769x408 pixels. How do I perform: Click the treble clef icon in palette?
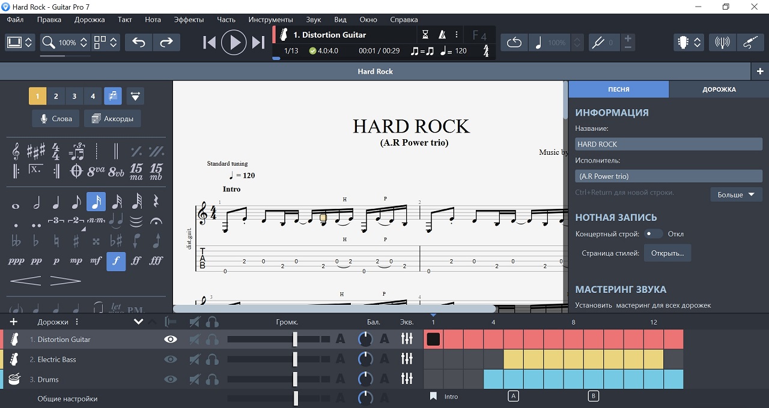[16, 151]
